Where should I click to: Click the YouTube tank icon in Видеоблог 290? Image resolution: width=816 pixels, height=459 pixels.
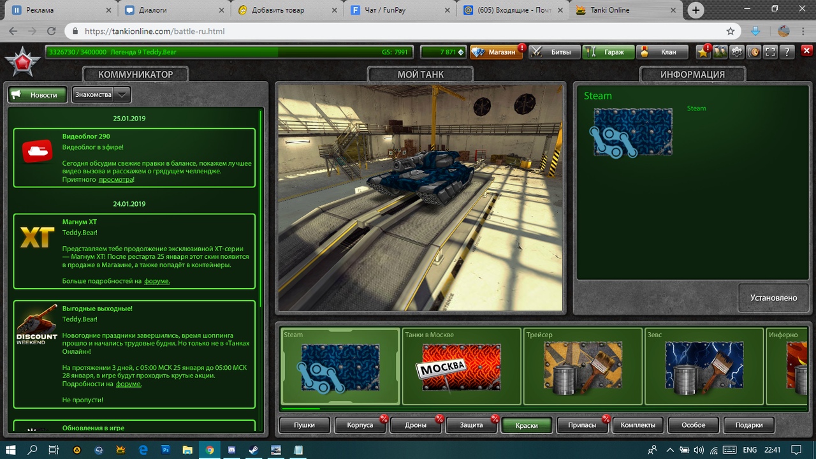click(x=37, y=152)
